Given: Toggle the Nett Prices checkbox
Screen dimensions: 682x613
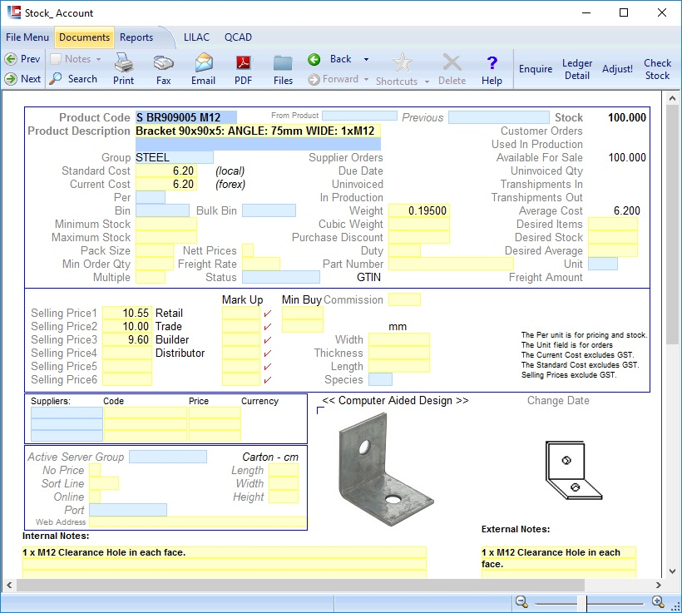Looking at the screenshot, I should (x=248, y=250).
